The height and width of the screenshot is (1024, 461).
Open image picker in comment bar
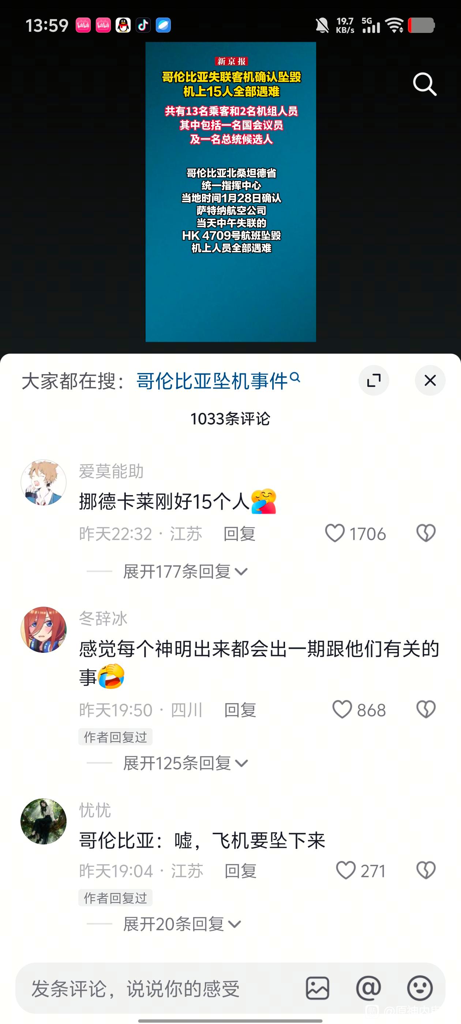click(318, 988)
